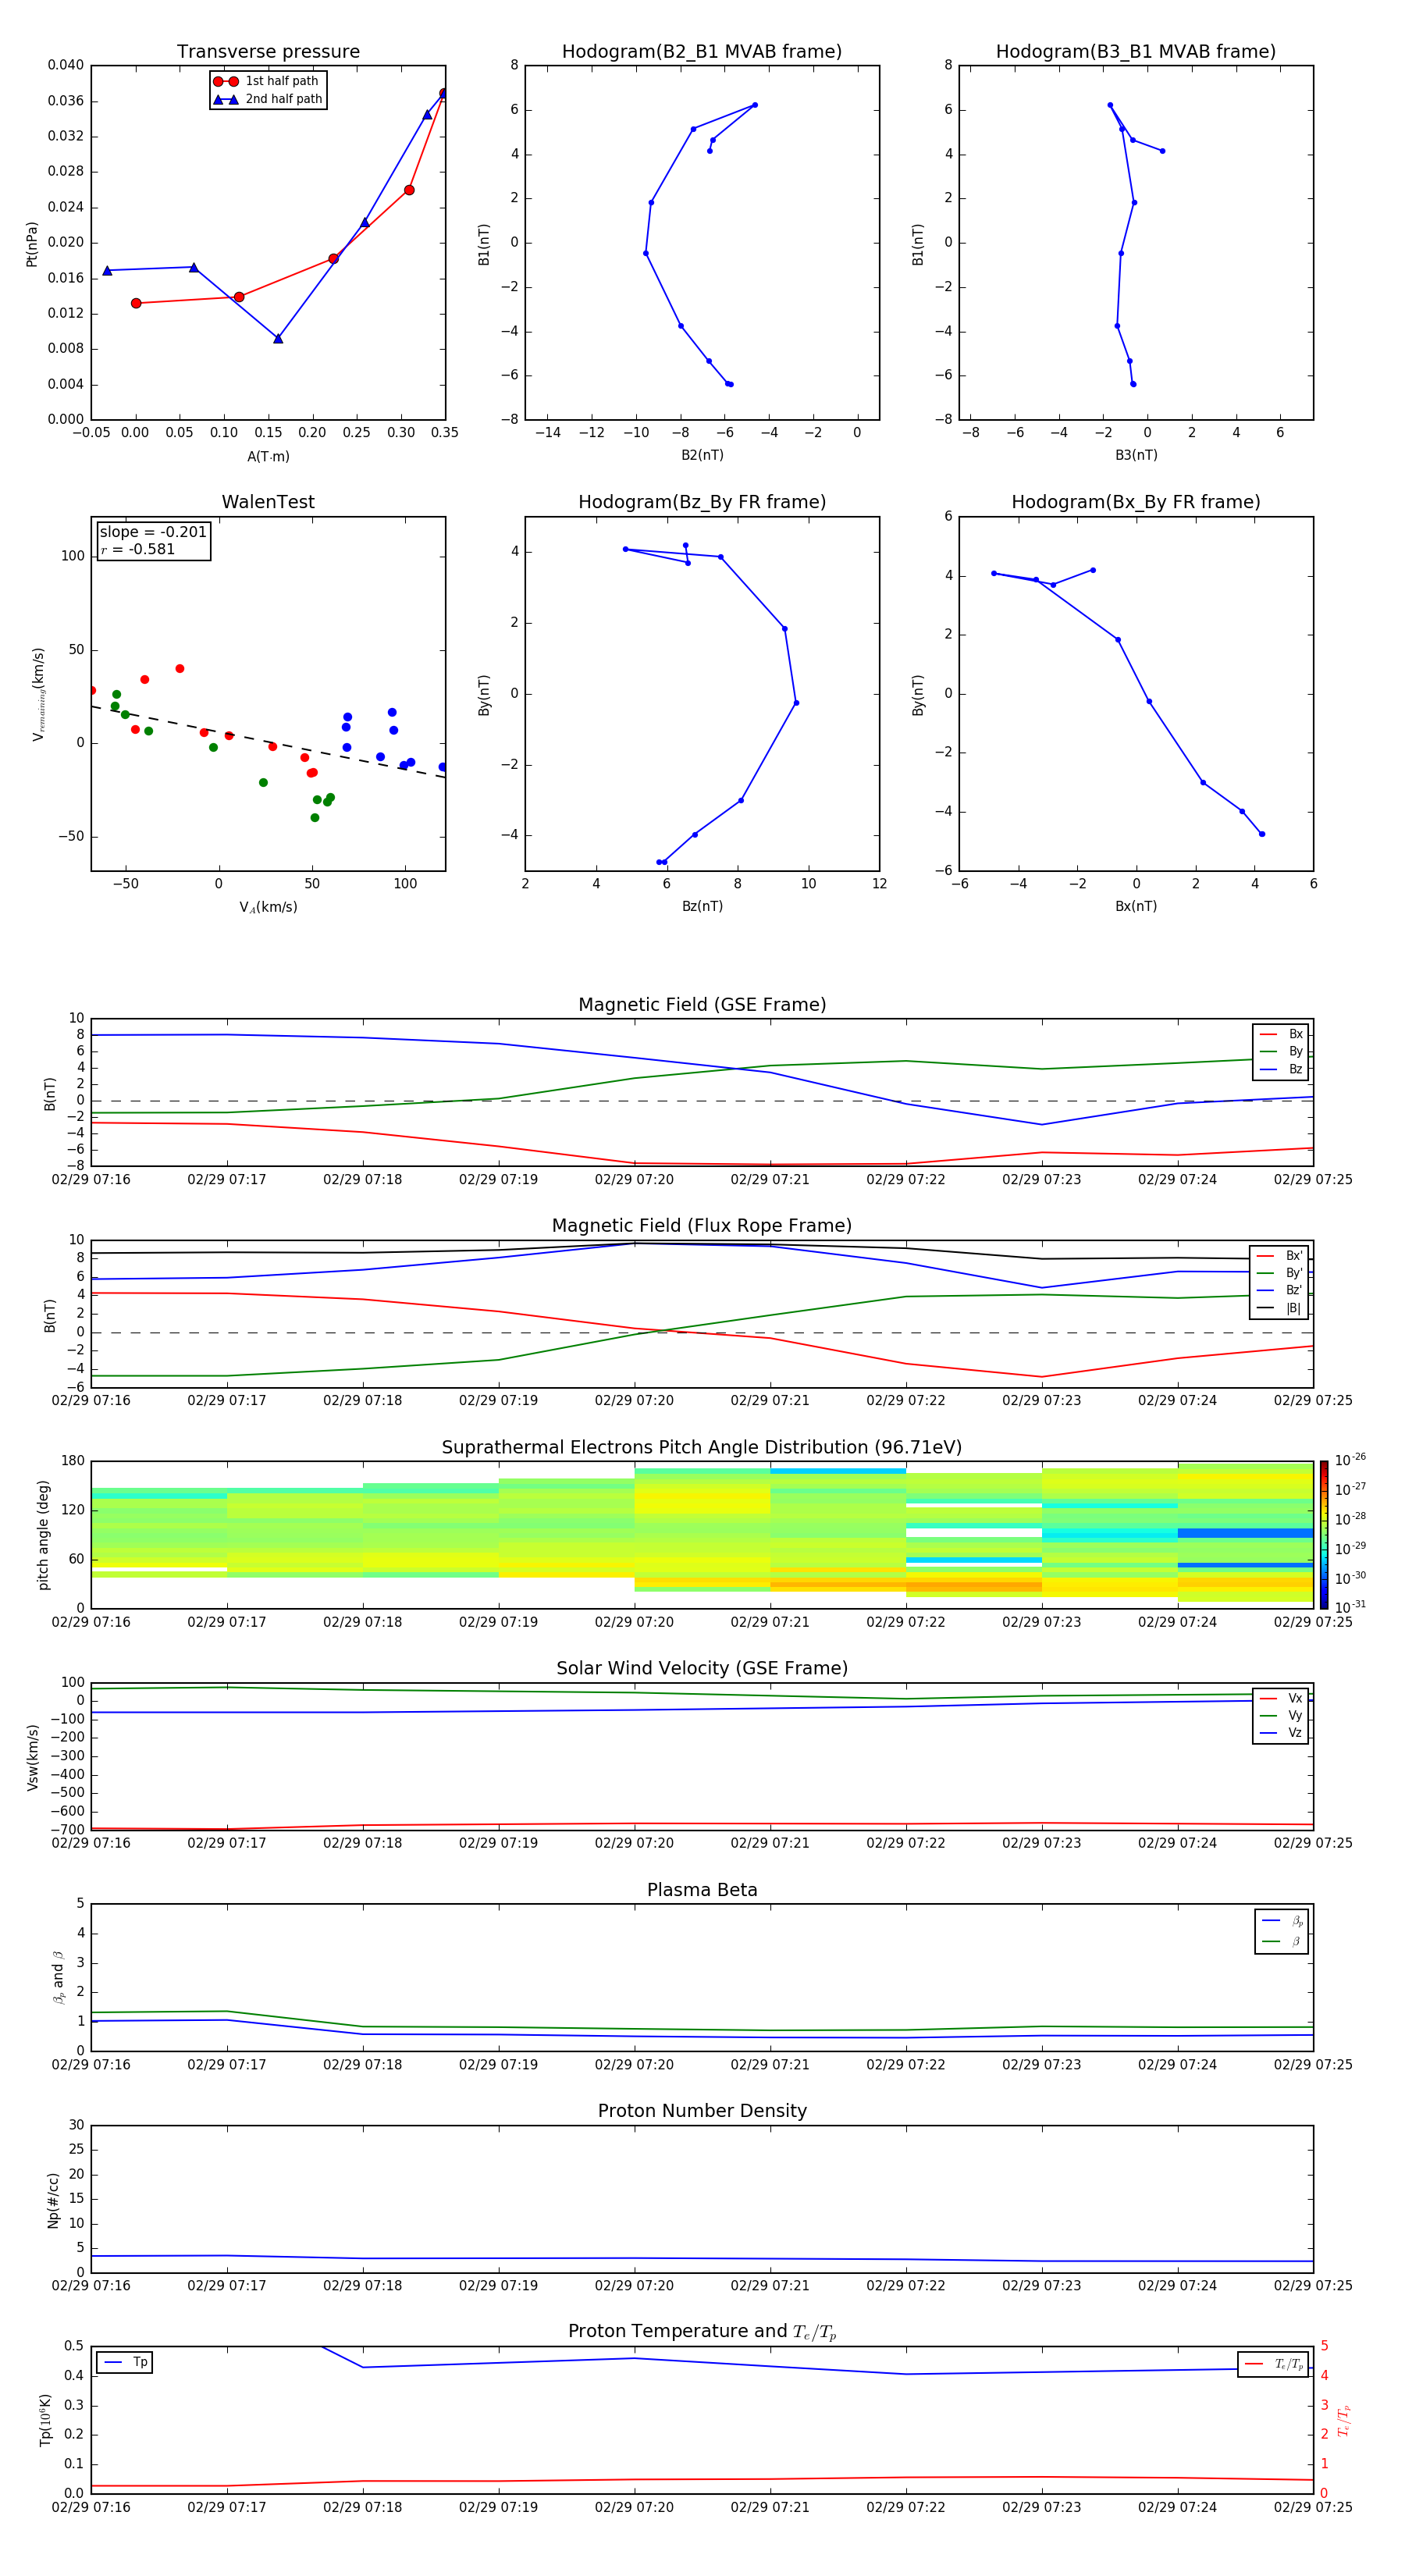Select the V_remaining(km/s) y-axis label
This screenshot has height=2576, width=1405.
pyautogui.click(x=38, y=694)
